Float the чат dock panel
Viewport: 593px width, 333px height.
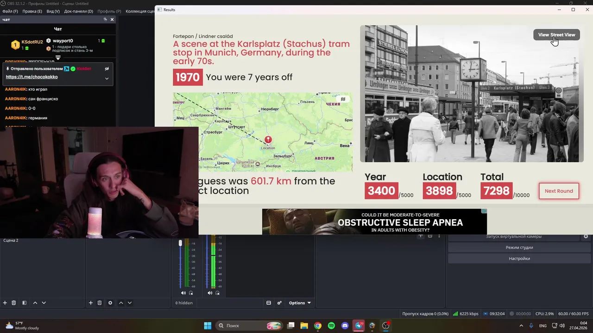coord(105,19)
